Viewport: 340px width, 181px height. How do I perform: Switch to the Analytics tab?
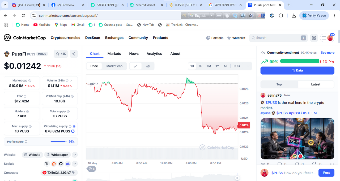[154, 54]
